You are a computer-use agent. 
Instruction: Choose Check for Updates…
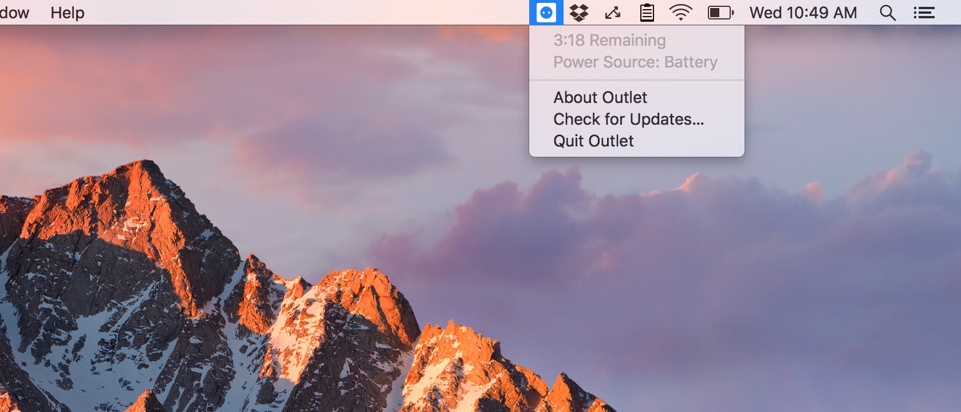click(x=637, y=119)
